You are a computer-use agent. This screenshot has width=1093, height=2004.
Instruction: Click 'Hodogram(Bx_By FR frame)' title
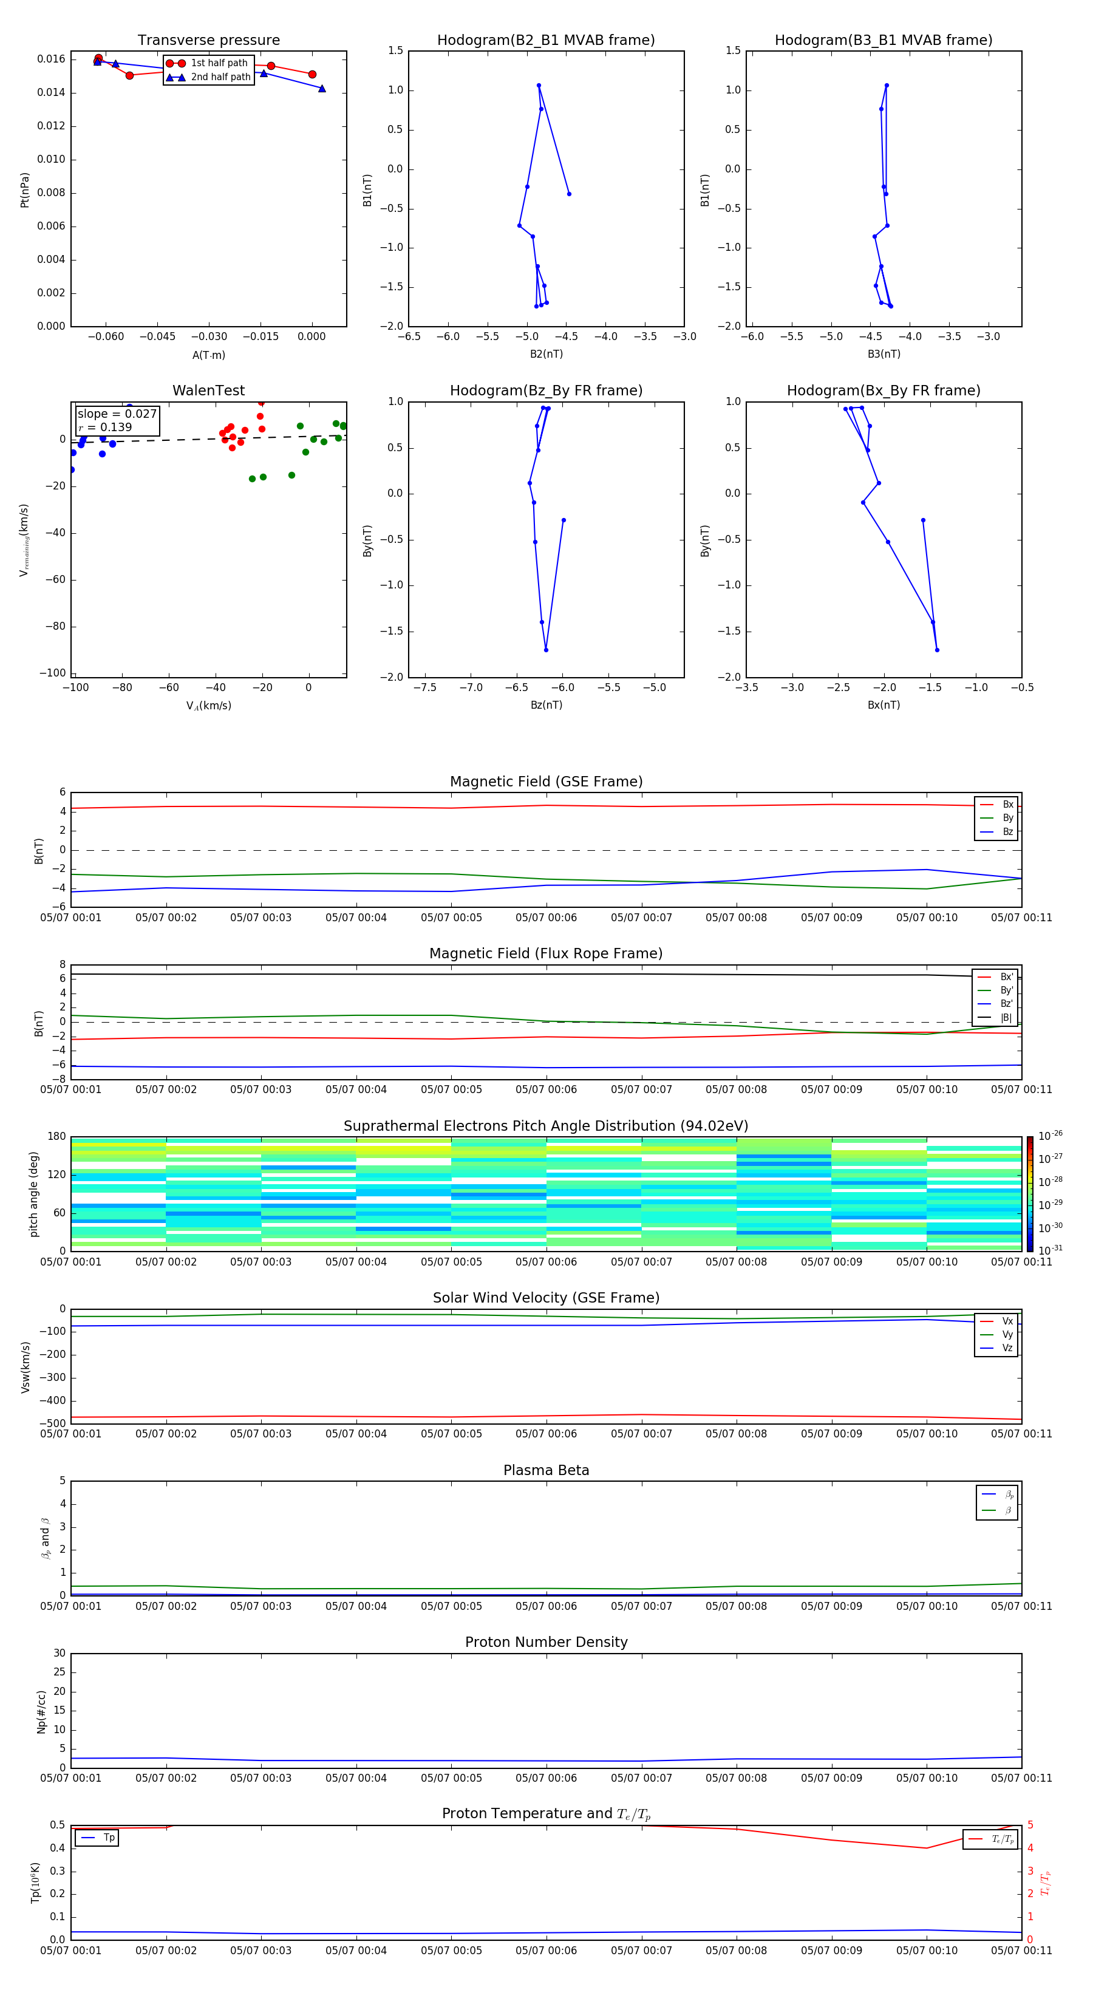click(x=884, y=390)
